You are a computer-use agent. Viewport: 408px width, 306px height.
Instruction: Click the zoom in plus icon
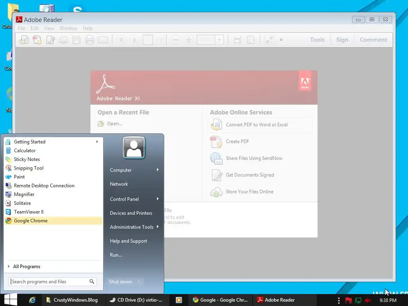[x=188, y=40]
